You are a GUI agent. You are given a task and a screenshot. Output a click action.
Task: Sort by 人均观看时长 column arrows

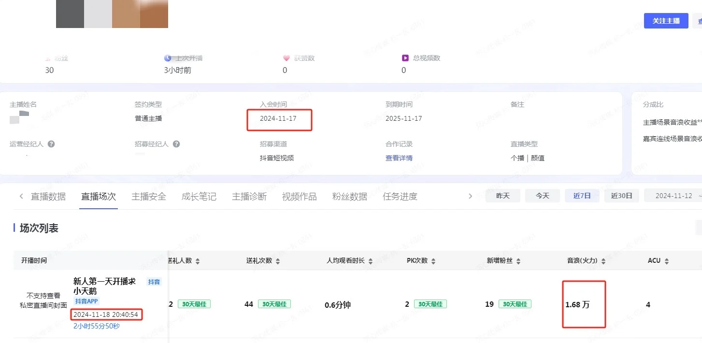point(371,261)
